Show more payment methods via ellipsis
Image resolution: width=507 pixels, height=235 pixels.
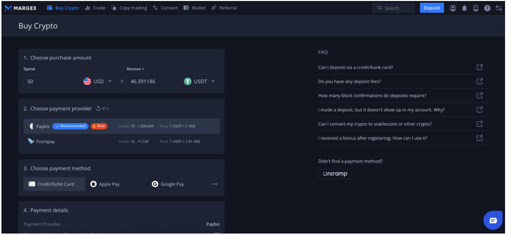point(215,184)
